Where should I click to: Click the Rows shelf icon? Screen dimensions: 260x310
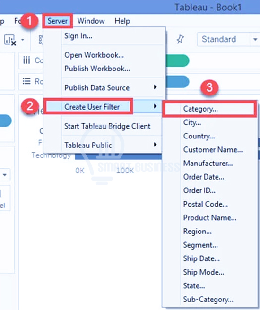tap(26, 81)
